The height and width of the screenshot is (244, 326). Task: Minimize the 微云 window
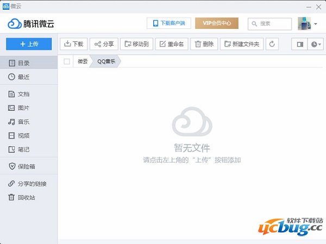[x=309, y=7]
